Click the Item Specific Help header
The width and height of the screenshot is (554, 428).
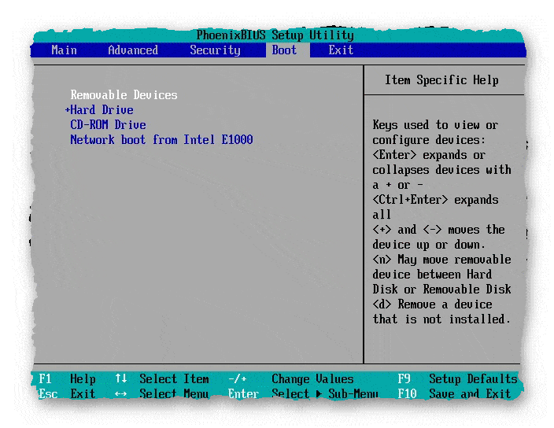coord(441,80)
